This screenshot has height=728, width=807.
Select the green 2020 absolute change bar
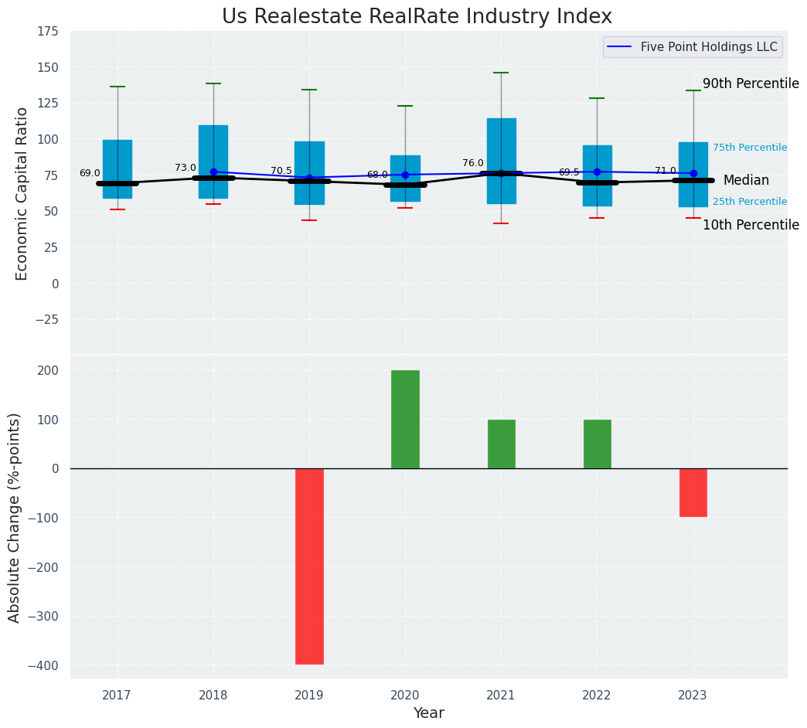pyautogui.click(x=405, y=419)
